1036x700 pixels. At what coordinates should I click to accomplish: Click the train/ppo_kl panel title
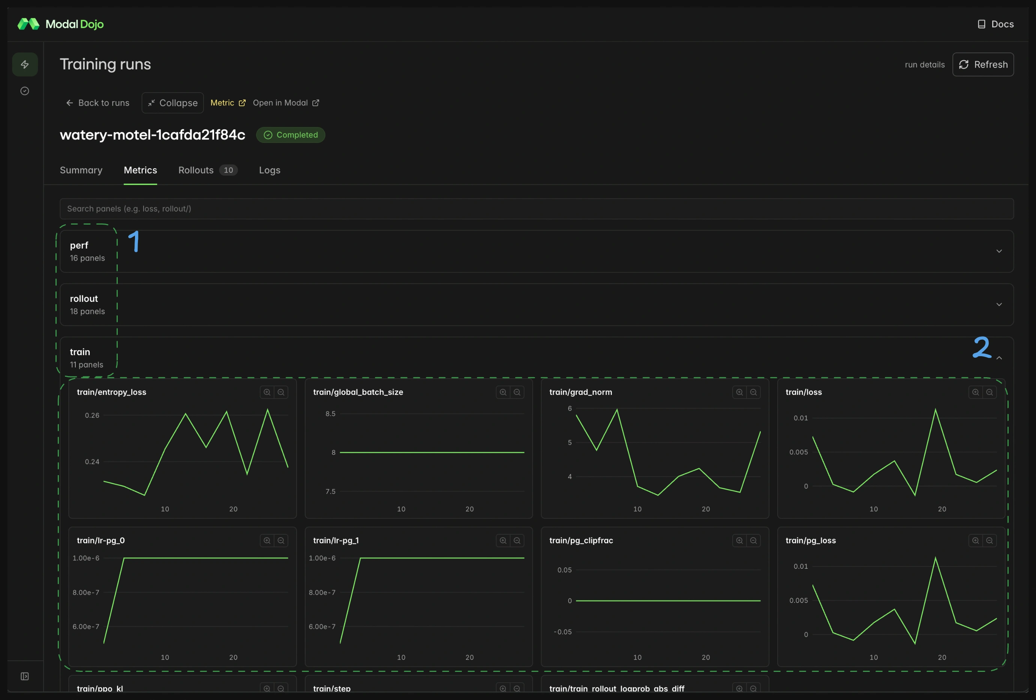coord(100,688)
